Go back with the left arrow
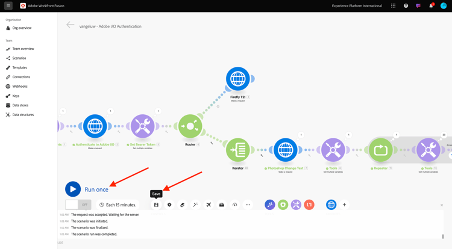The height and width of the screenshot is (249, 452). pyautogui.click(x=70, y=25)
